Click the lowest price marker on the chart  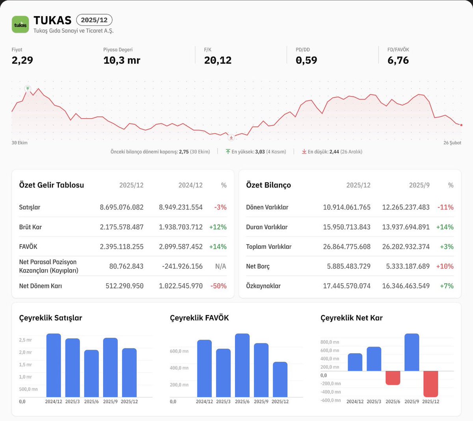(x=231, y=137)
